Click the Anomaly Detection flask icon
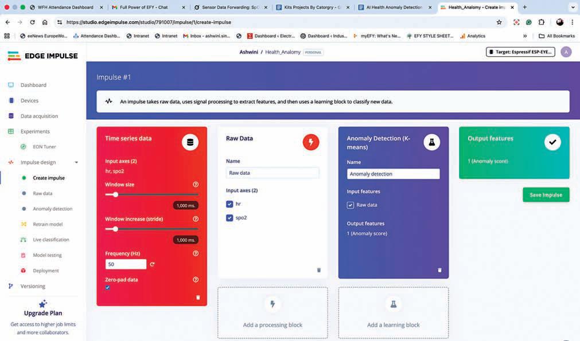This screenshot has width=580, height=341. point(431,142)
